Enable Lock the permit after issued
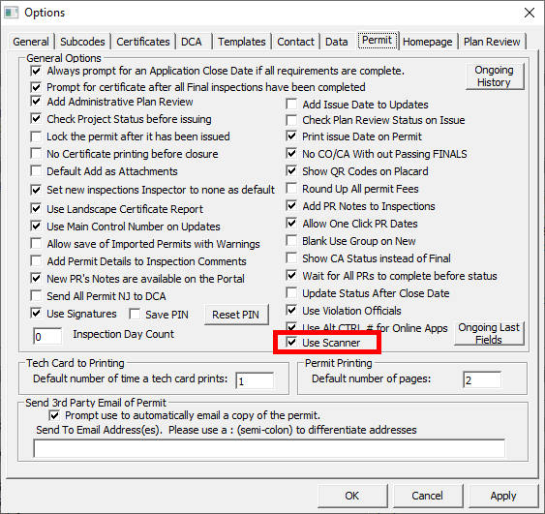 (36, 136)
